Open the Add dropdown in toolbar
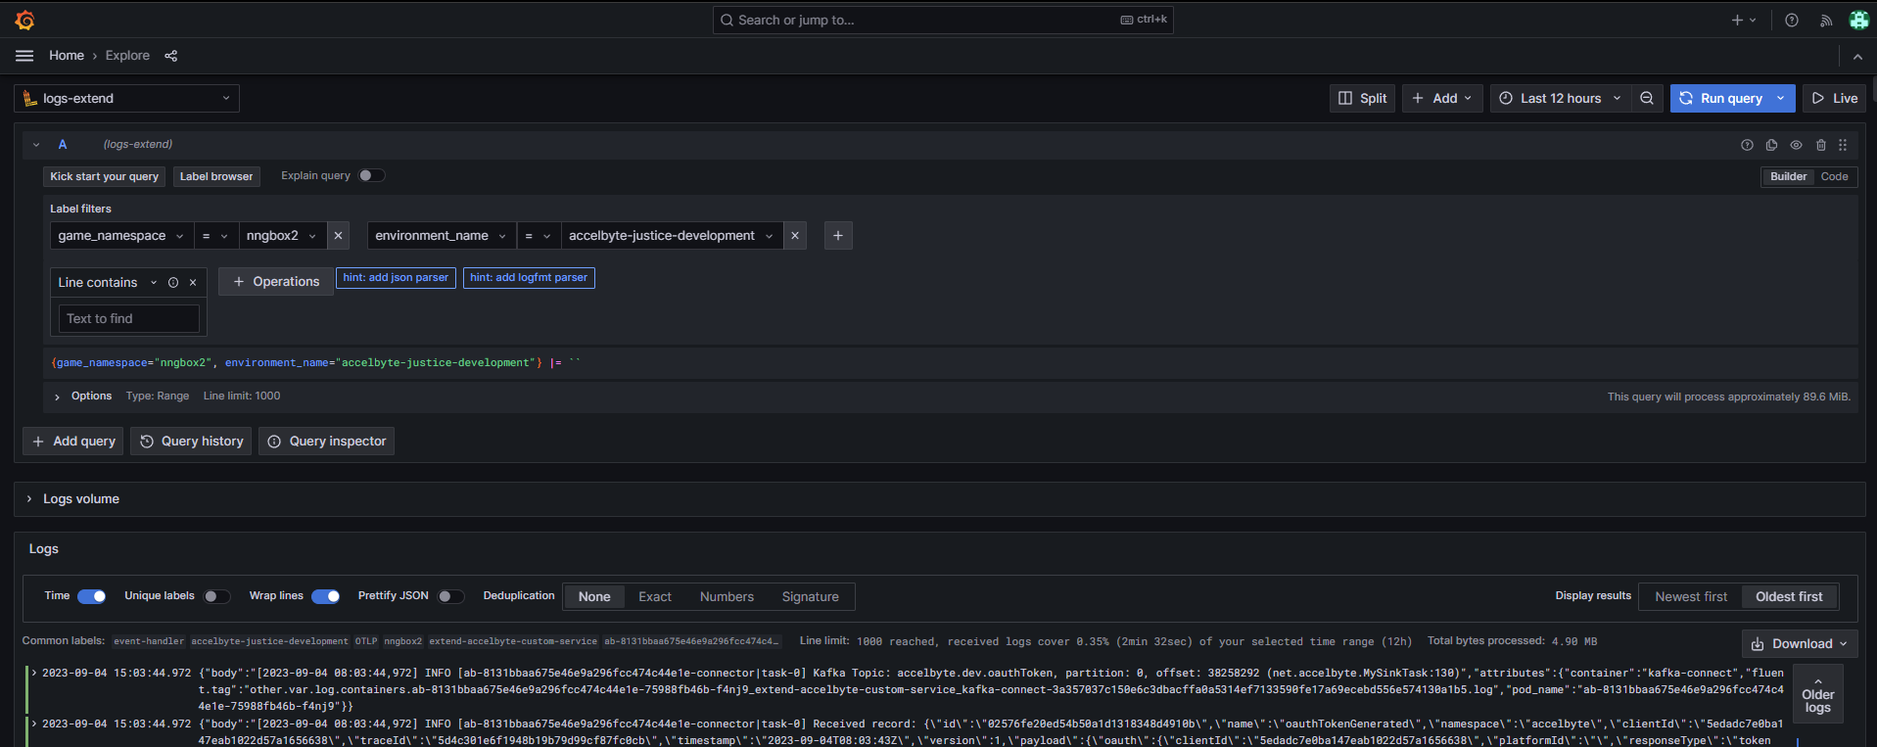The image size is (1877, 747). 1442,98
